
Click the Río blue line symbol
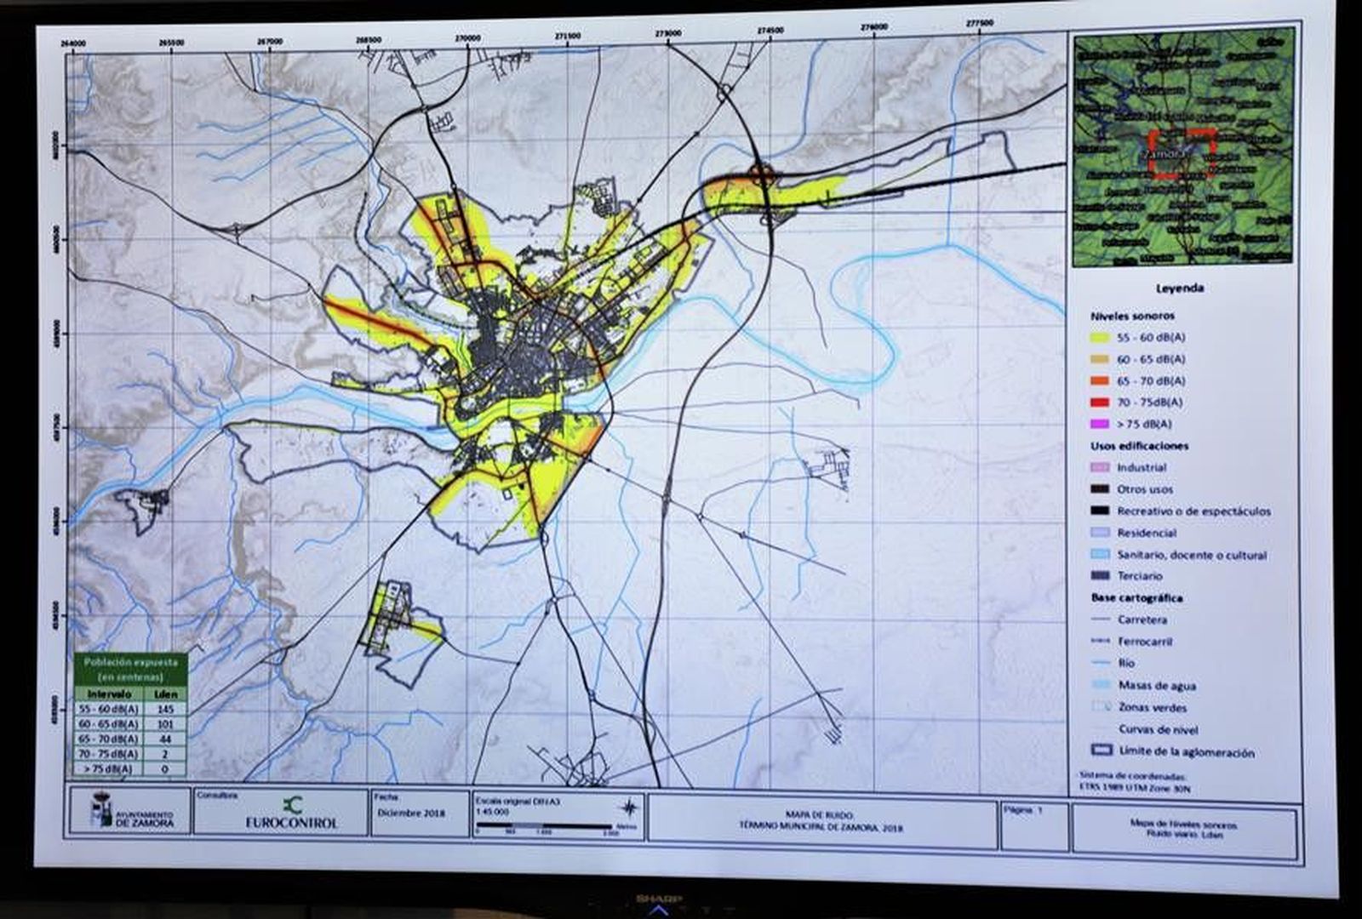(1102, 663)
